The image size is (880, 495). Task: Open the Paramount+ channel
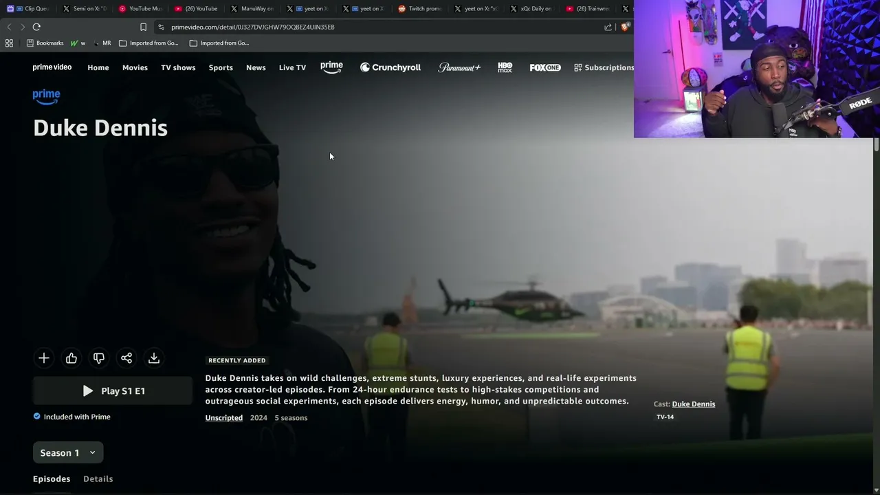pyautogui.click(x=459, y=67)
